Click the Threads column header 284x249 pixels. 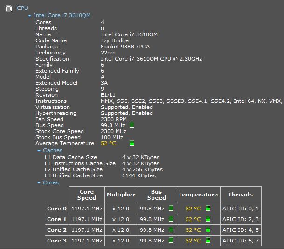(x=240, y=195)
